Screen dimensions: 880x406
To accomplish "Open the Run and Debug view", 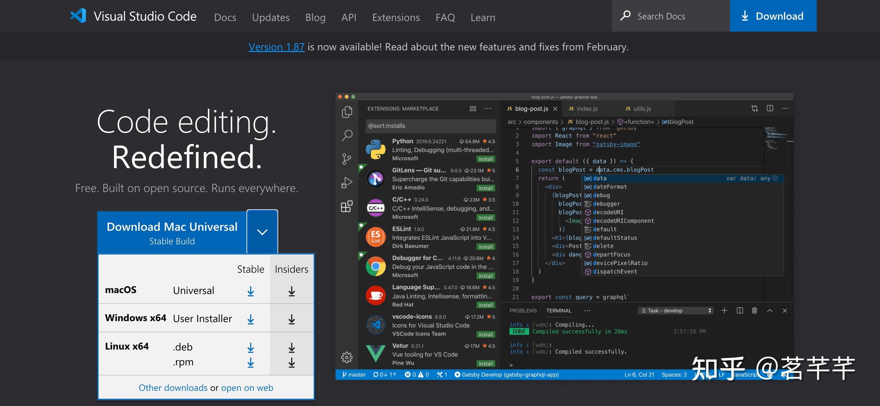I will [347, 182].
